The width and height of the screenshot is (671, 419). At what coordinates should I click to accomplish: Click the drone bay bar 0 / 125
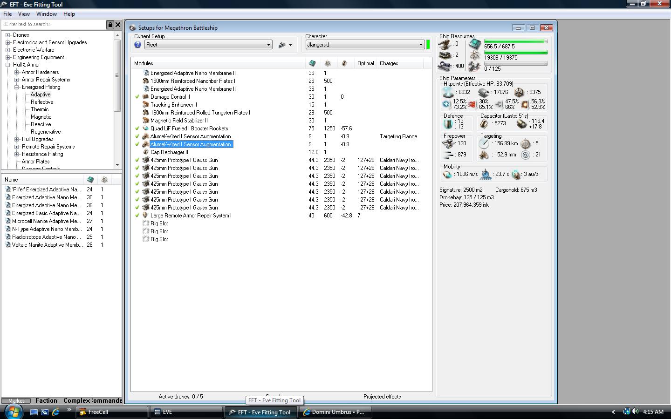516,64
